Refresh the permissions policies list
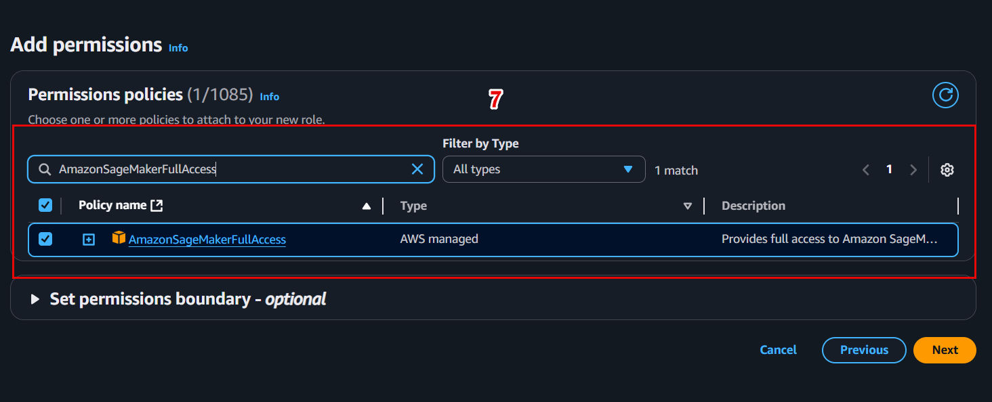 point(945,95)
